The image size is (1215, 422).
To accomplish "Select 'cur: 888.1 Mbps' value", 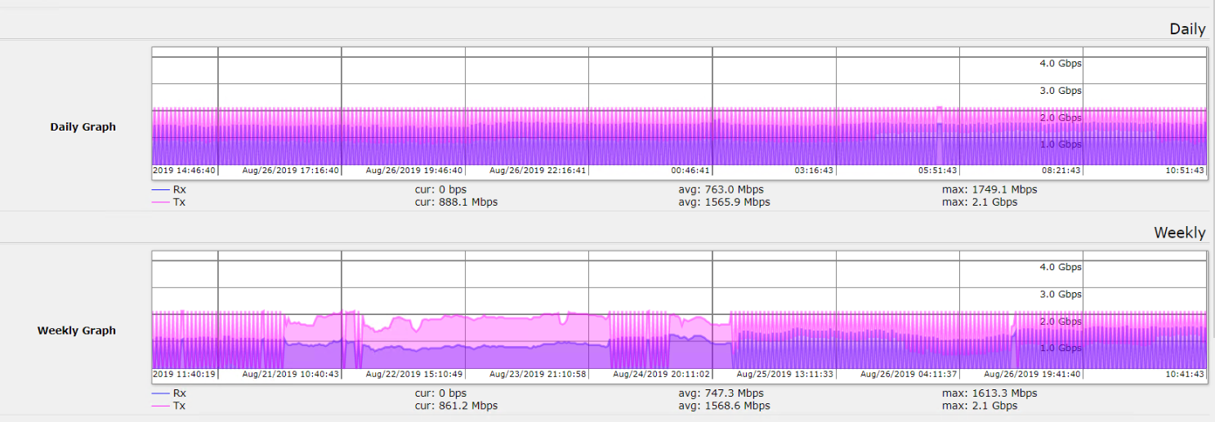I will point(456,202).
